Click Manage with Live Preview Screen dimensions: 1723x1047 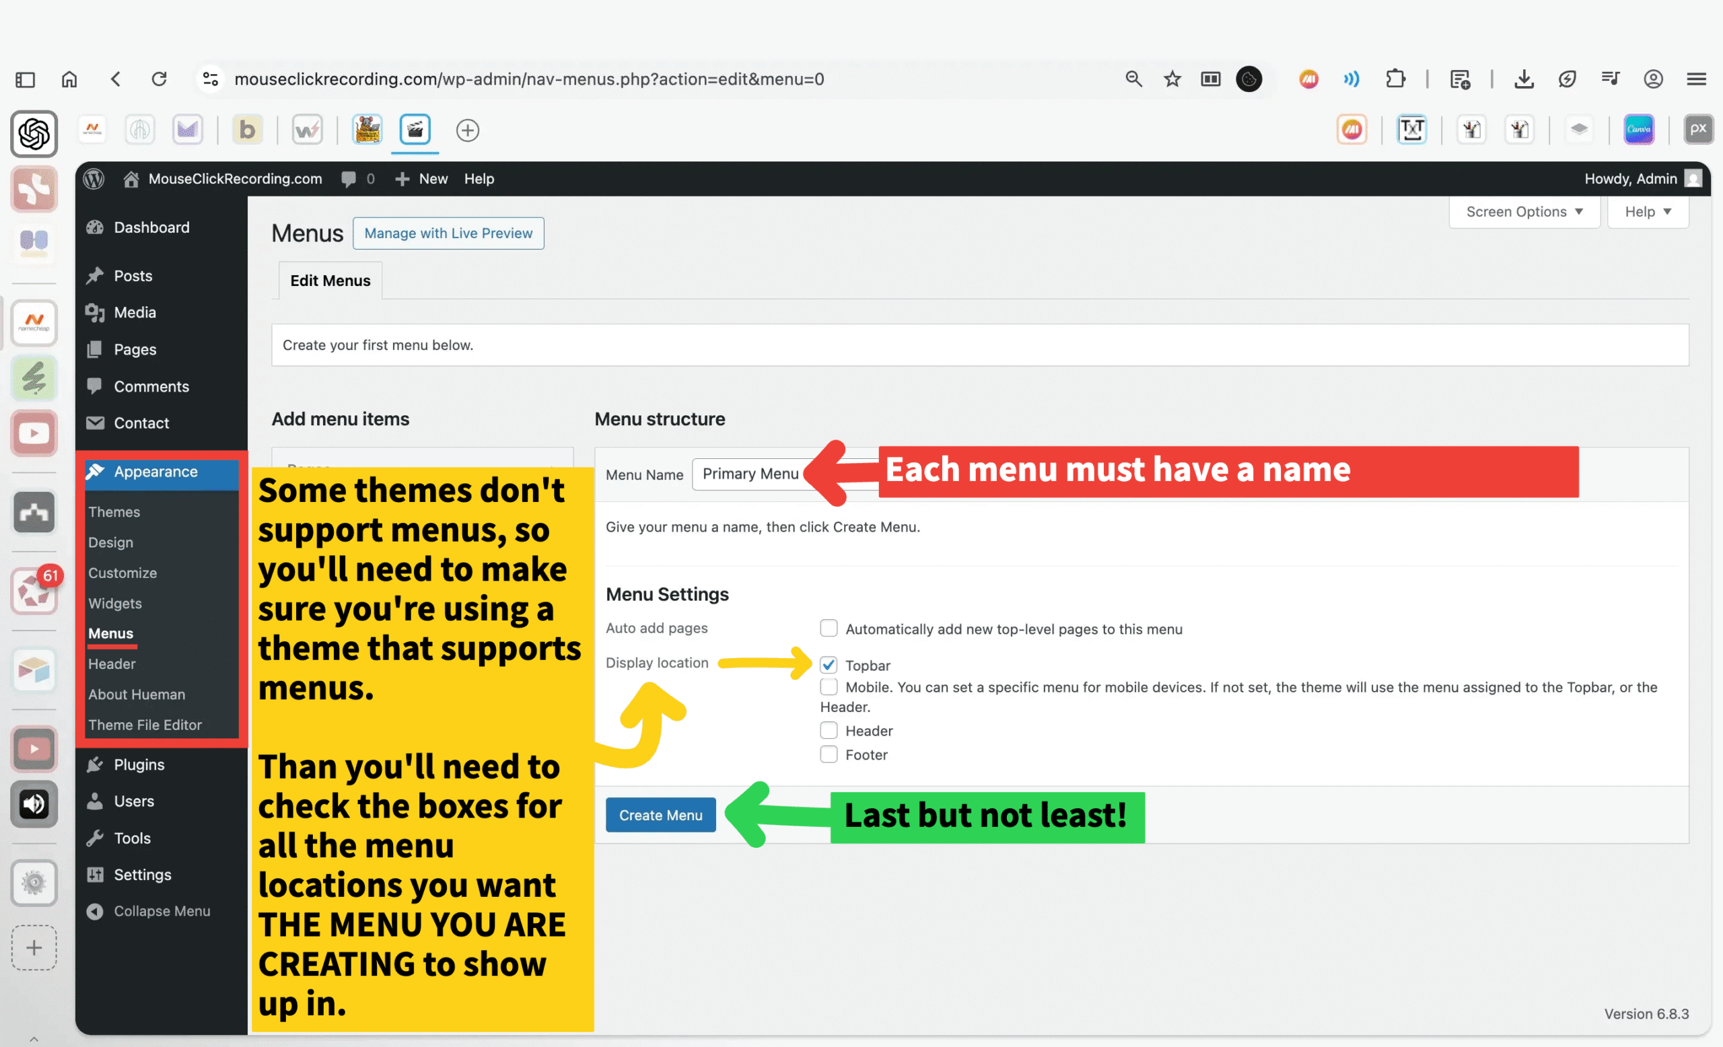[x=448, y=233]
